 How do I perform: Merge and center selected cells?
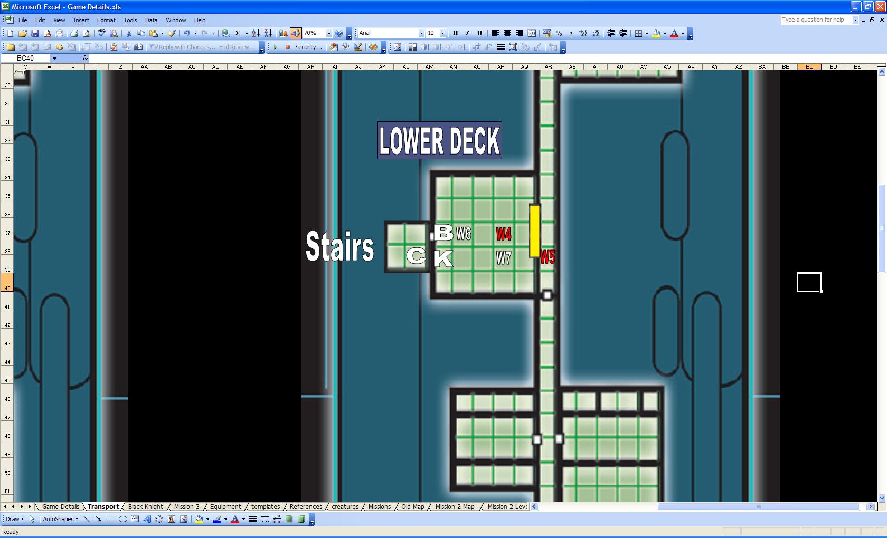coord(532,33)
